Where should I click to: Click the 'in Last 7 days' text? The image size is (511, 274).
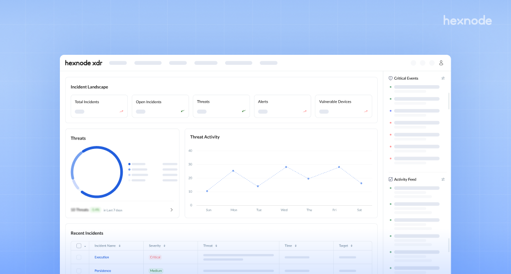113,210
